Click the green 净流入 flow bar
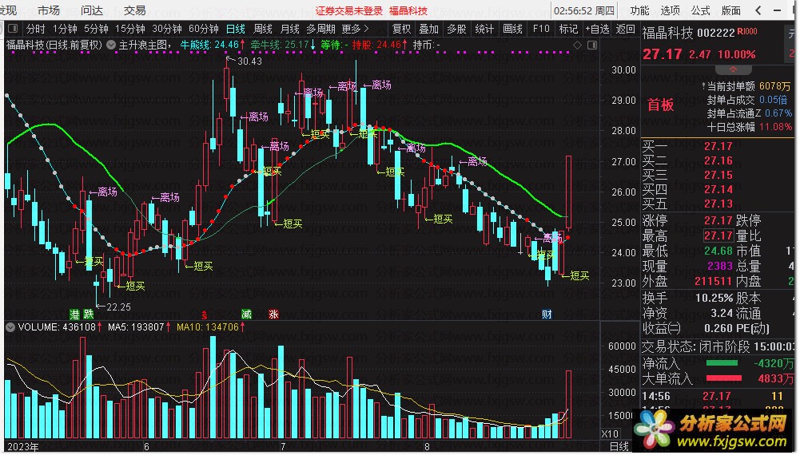Image resolution: width=800 pixels, height=455 pixels. (x=722, y=363)
